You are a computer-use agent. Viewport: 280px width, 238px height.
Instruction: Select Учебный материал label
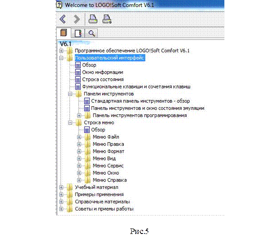96,187
